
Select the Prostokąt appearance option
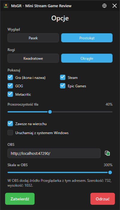[x=87, y=38]
